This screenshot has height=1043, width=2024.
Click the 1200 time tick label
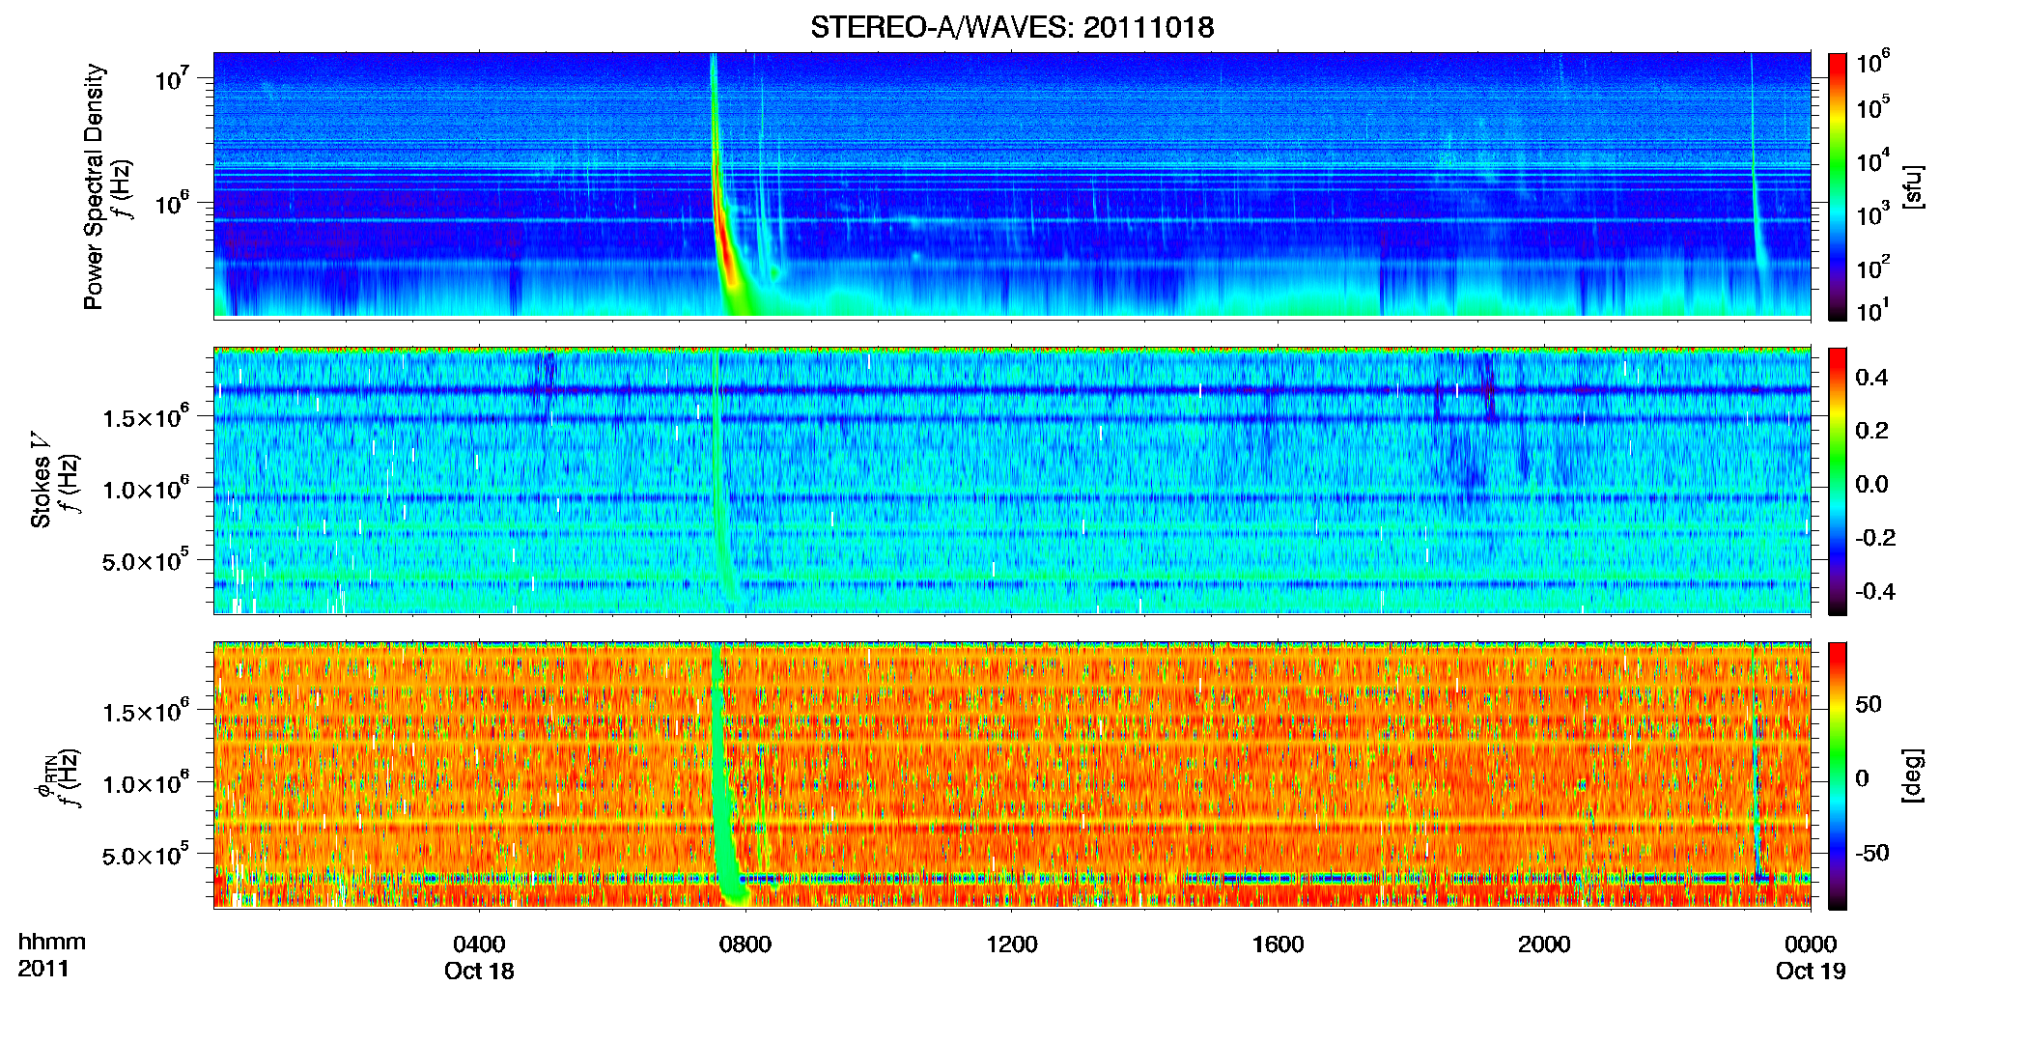tap(1012, 944)
